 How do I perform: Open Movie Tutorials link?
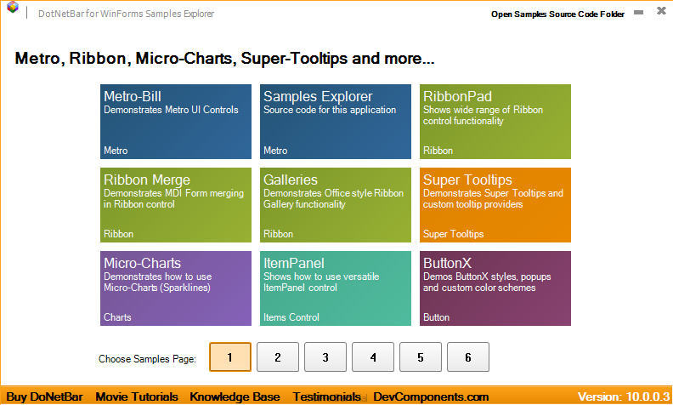(137, 396)
